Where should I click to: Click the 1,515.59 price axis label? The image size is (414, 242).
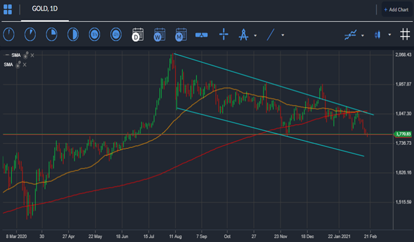pyautogui.click(x=403, y=202)
